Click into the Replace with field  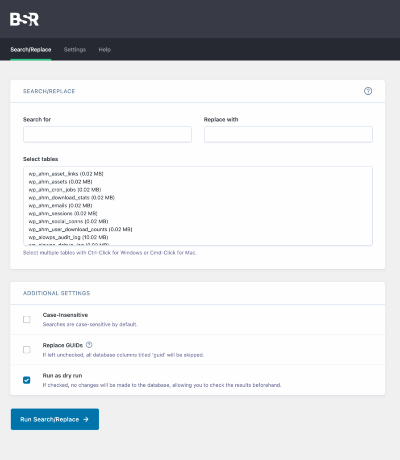point(288,134)
